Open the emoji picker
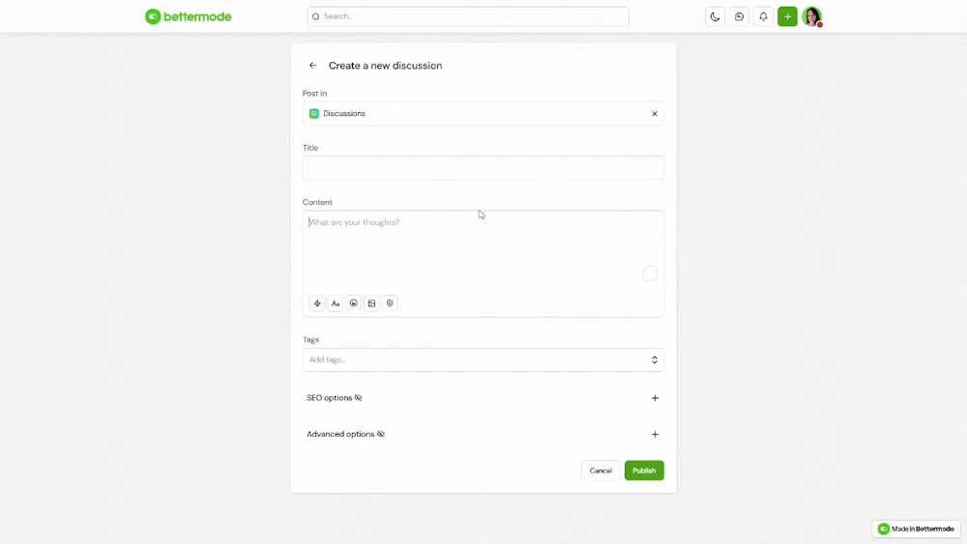The width and height of the screenshot is (967, 544). click(x=353, y=303)
